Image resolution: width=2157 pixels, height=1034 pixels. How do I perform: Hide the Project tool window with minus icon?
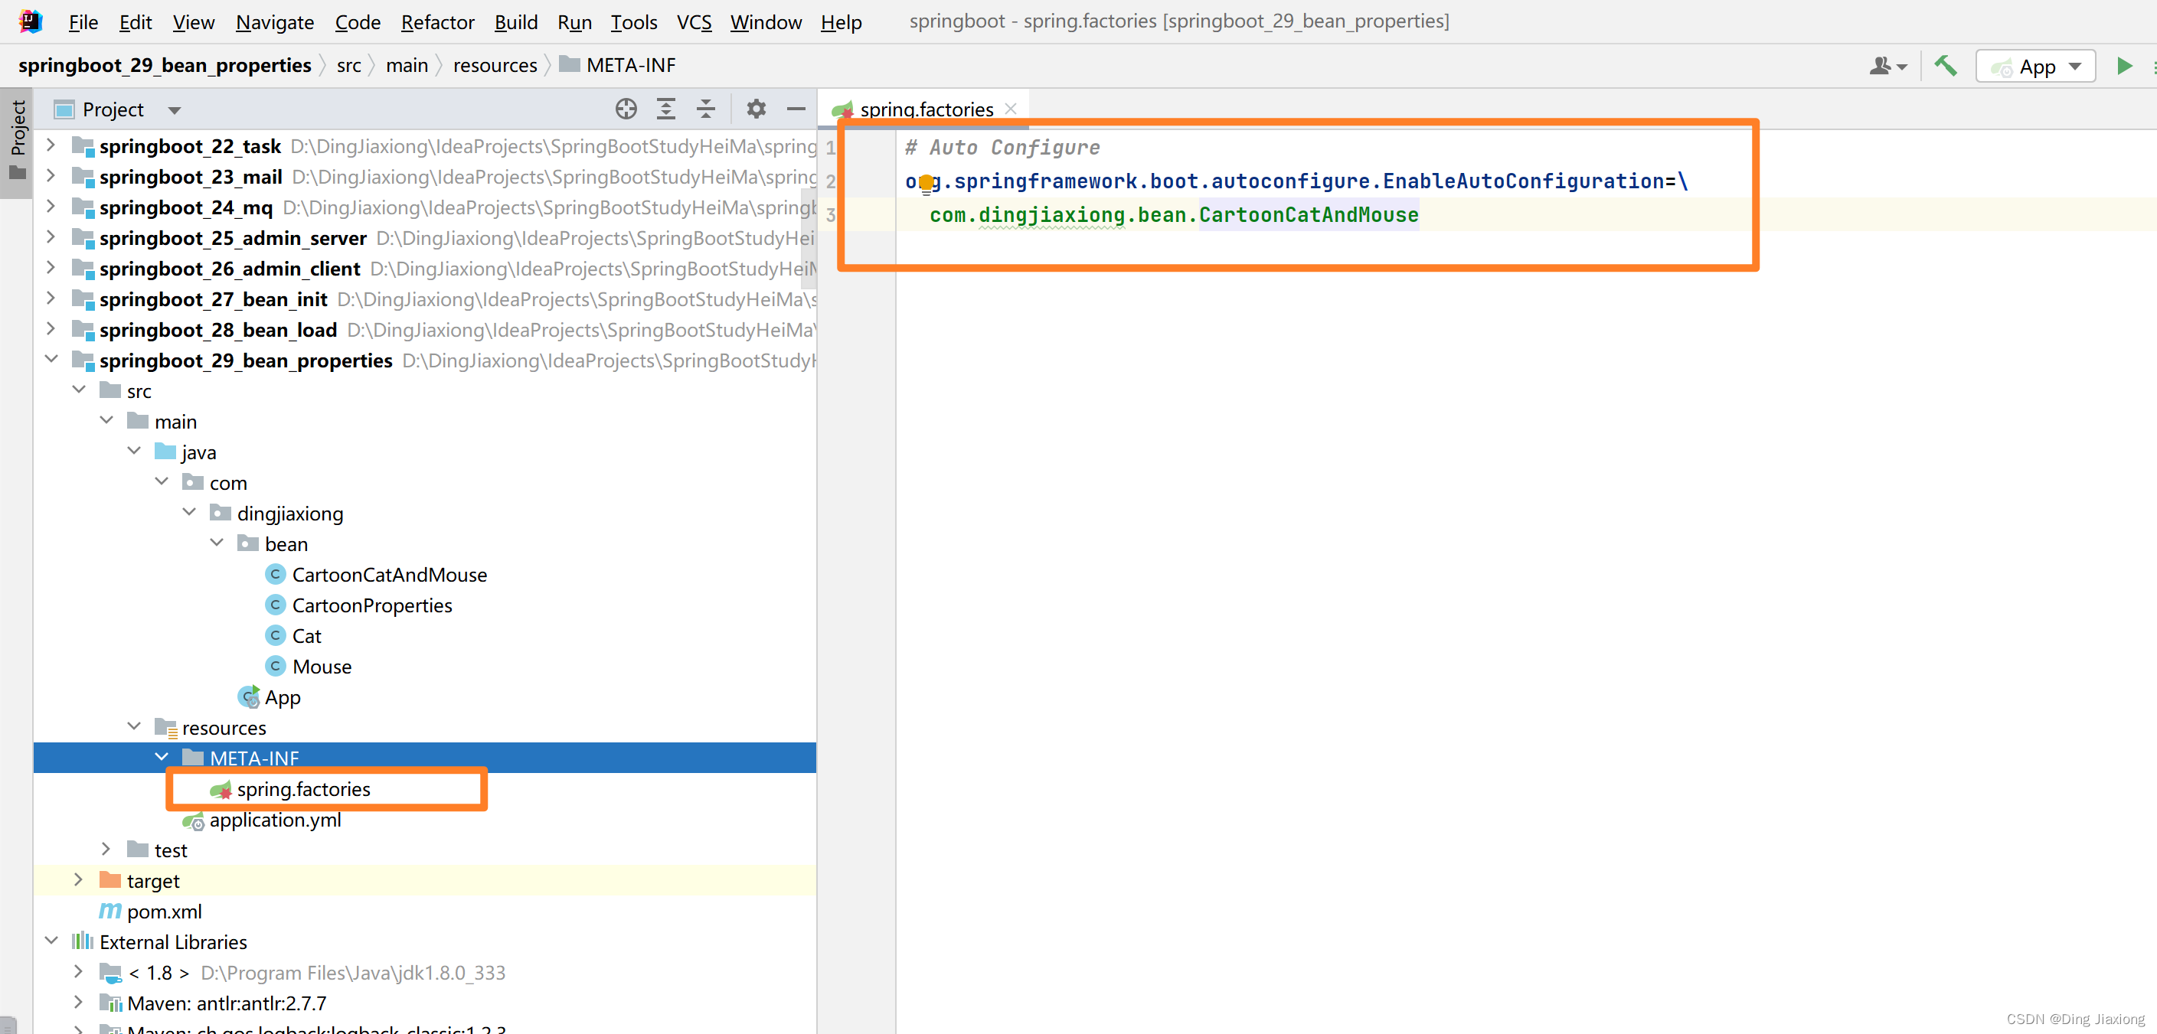(796, 109)
